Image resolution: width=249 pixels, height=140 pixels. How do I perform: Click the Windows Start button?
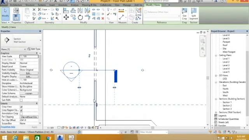pyautogui.click(x=4, y=137)
